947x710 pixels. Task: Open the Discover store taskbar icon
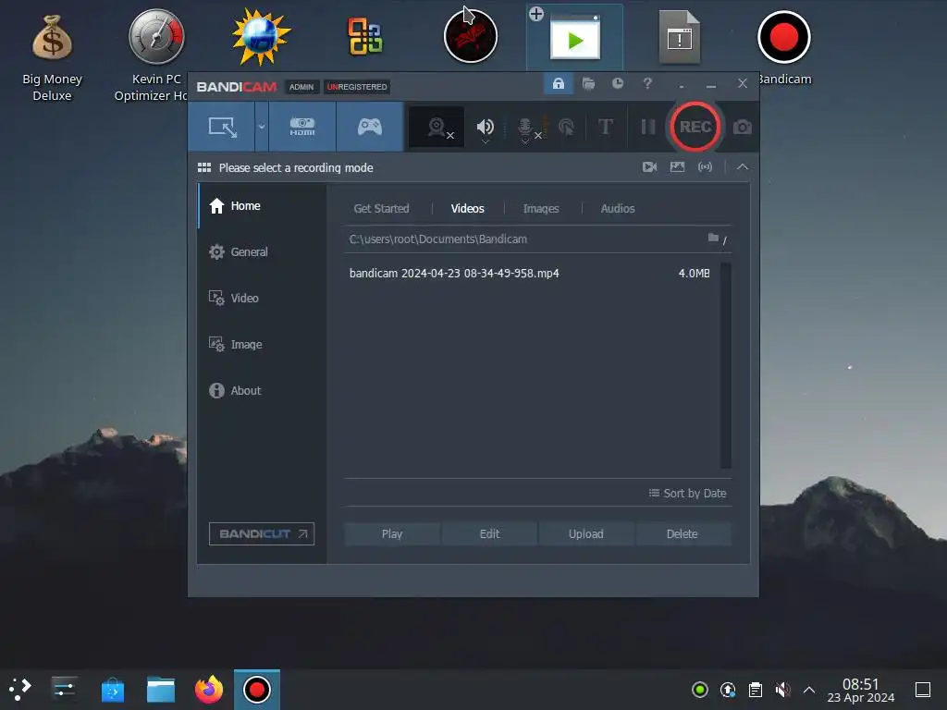112,690
